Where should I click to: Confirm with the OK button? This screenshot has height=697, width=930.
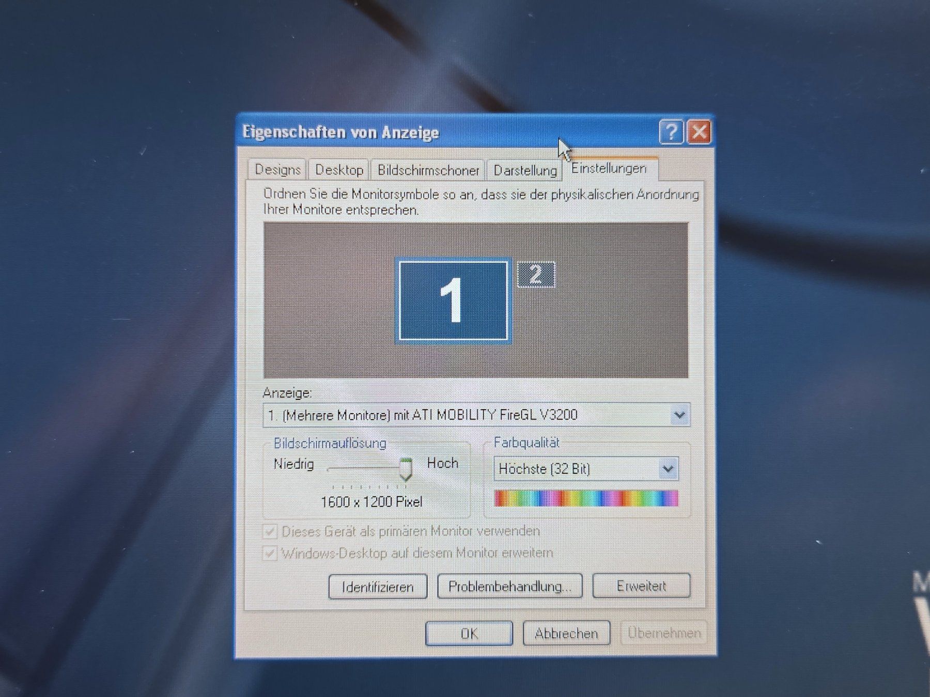[x=469, y=633]
